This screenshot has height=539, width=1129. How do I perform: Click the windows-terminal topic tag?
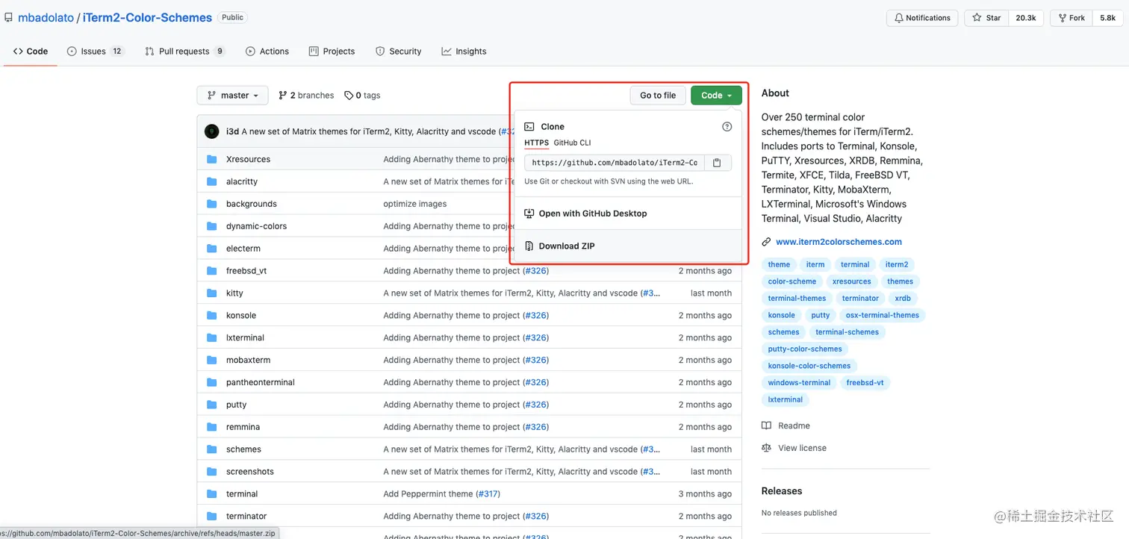[x=799, y=382]
